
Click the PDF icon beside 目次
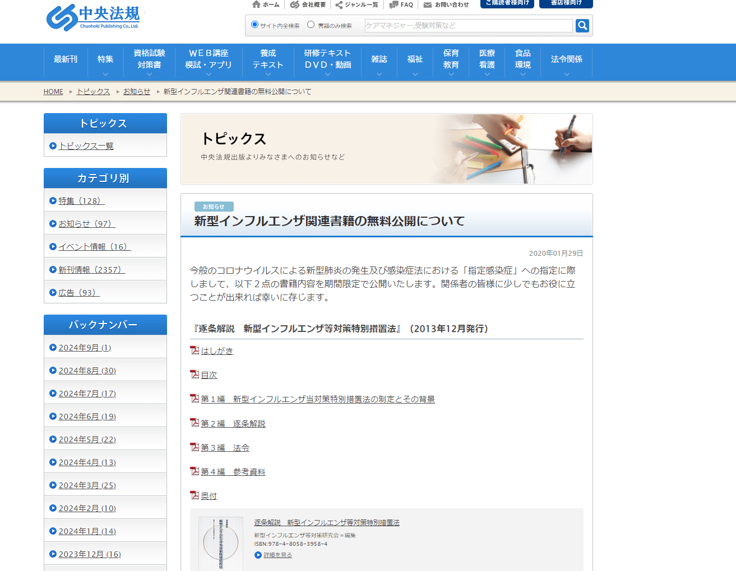click(195, 375)
